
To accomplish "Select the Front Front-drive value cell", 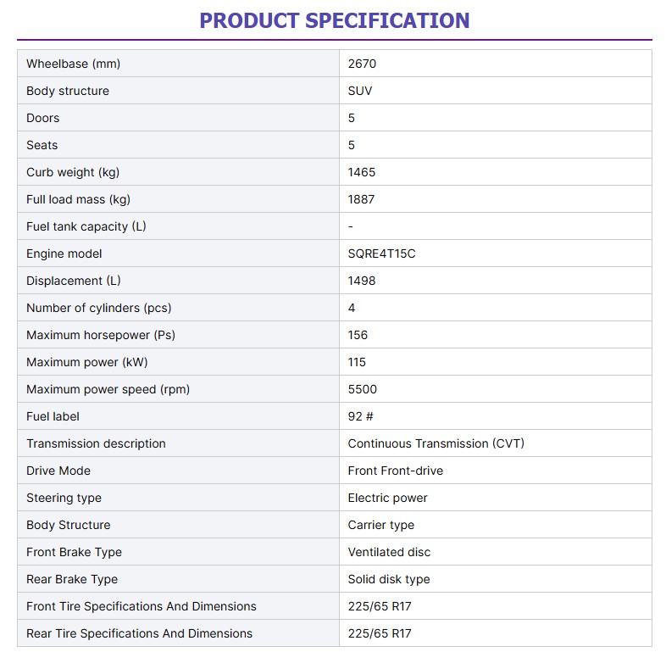I will tap(395, 471).
